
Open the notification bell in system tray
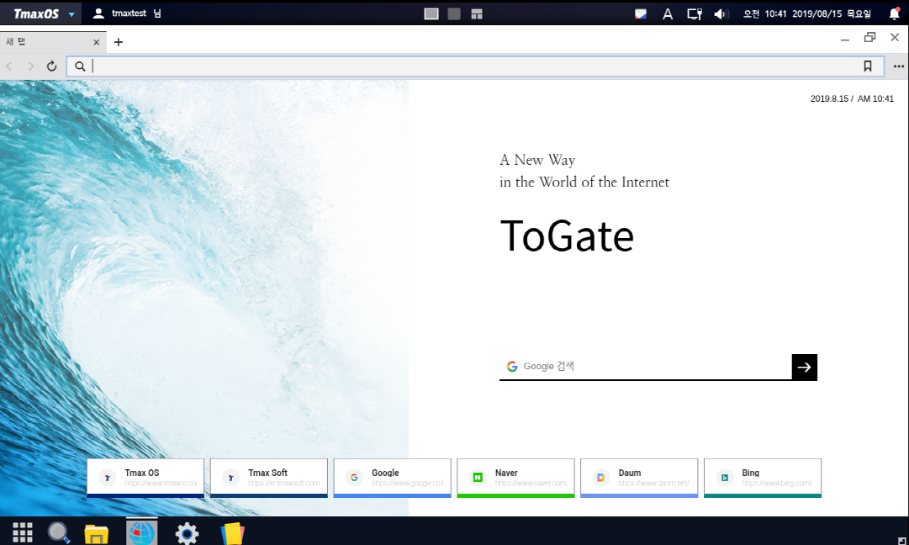894,13
